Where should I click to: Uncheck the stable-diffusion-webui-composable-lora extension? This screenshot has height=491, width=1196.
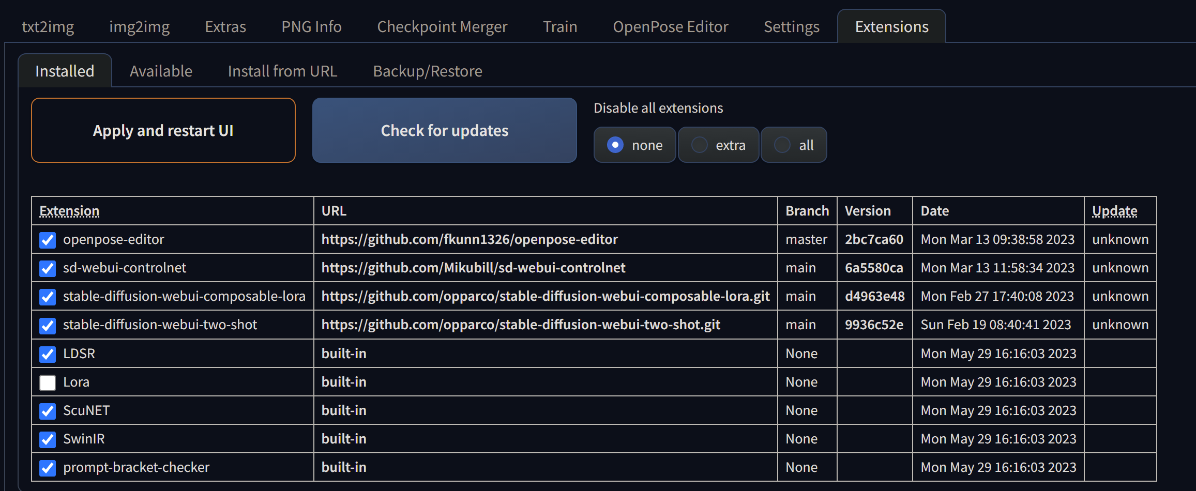[x=47, y=297]
